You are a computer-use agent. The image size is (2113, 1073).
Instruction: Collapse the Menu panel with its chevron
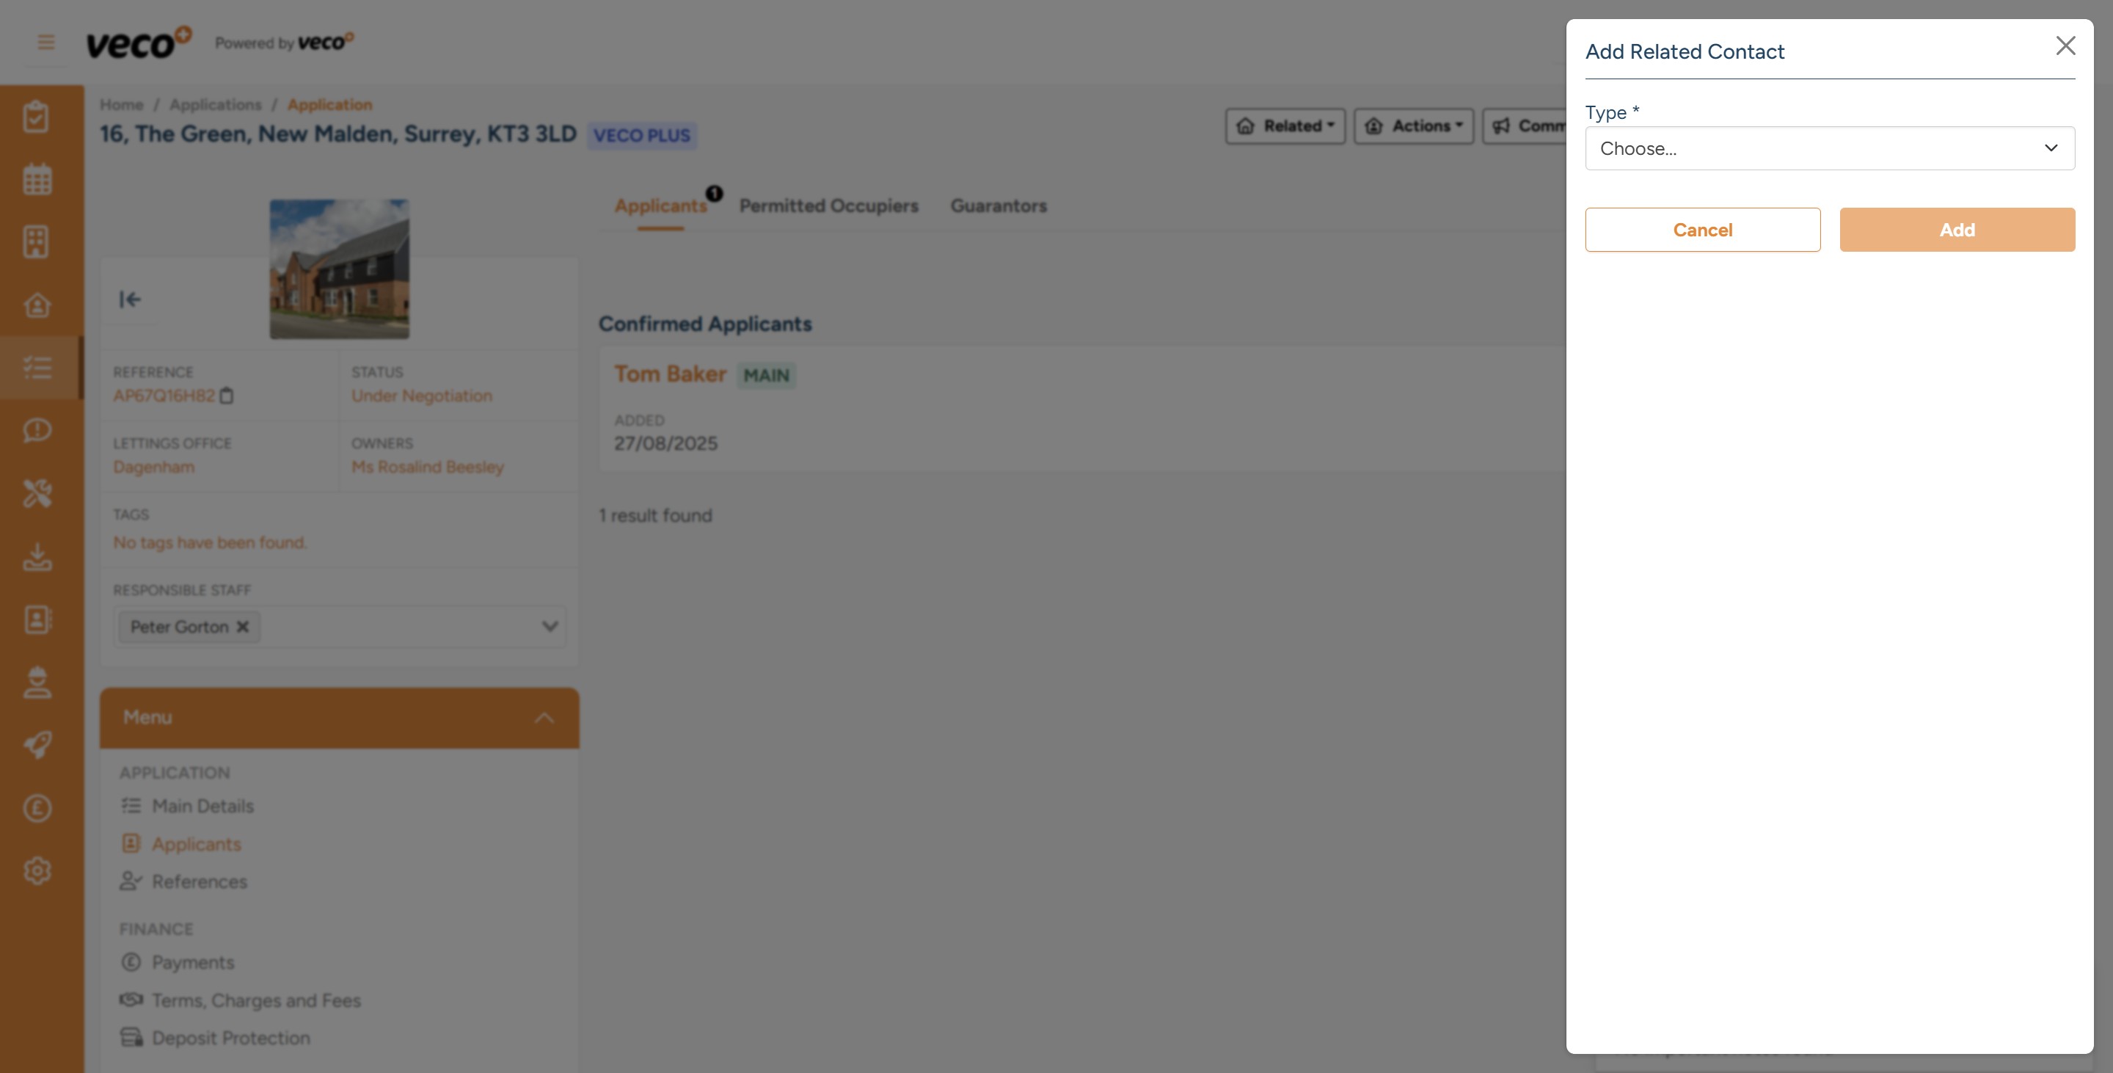[542, 717]
